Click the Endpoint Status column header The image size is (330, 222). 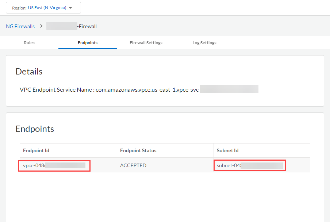click(x=138, y=150)
